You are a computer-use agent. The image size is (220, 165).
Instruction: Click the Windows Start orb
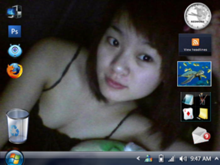click(x=14, y=158)
